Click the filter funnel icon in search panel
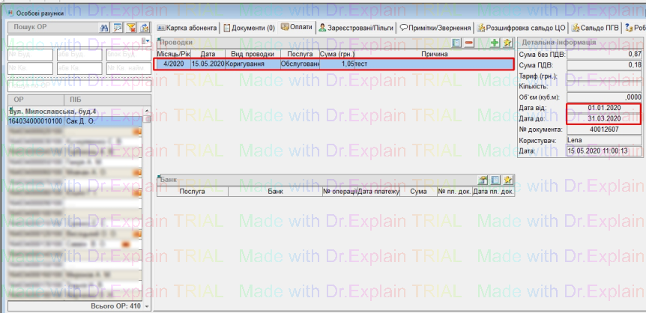646x313 pixels. 130,28
